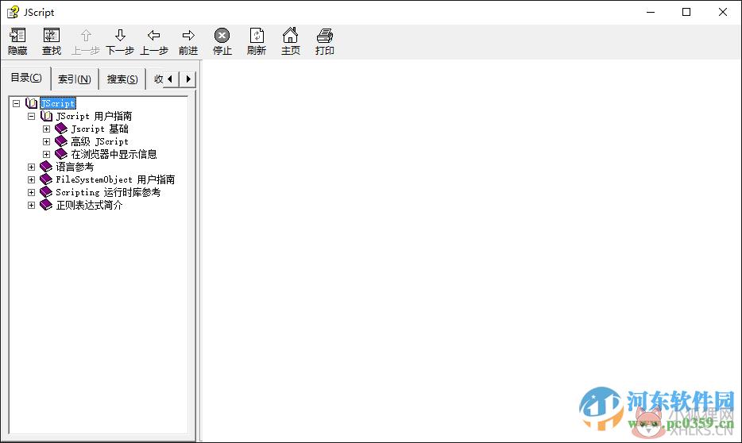Click the 打印 (Print) toolbar icon
Viewport: 742px width, 443px height.
coord(325,36)
